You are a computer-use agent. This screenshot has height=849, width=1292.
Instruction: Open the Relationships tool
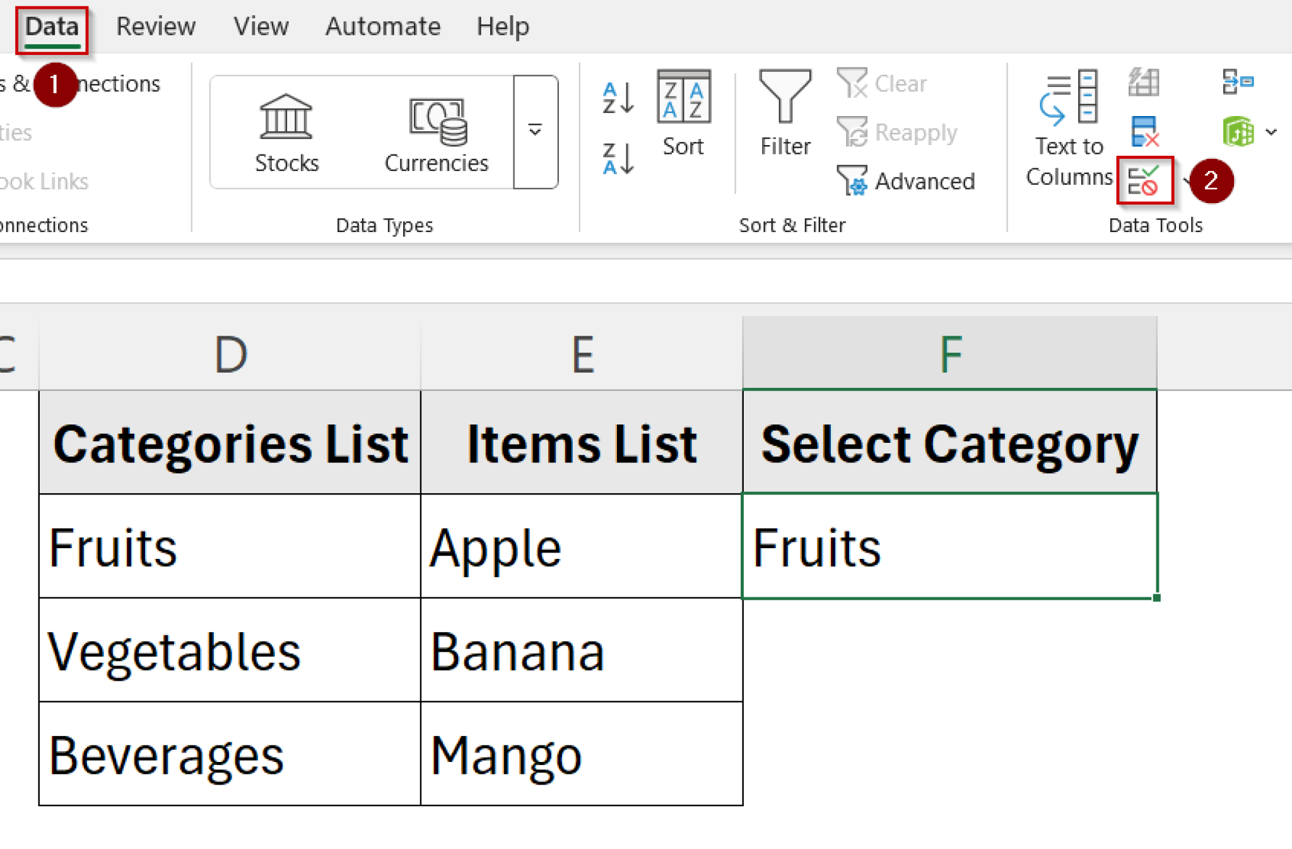click(x=1238, y=82)
